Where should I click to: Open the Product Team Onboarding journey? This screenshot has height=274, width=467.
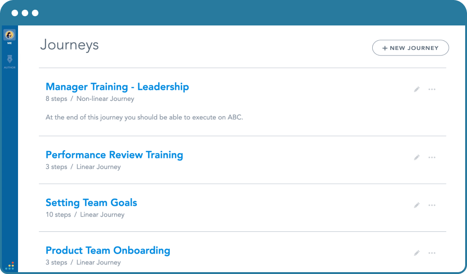108,250
